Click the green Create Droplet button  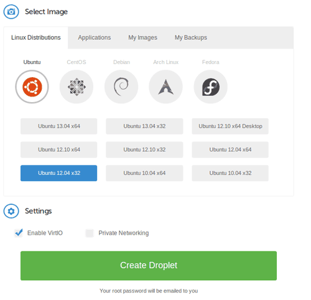pos(149,266)
